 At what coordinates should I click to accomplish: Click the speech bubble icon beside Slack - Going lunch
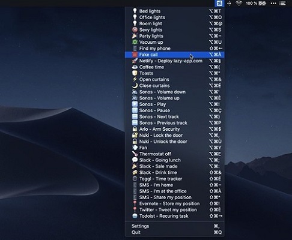pyautogui.click(x=135, y=160)
